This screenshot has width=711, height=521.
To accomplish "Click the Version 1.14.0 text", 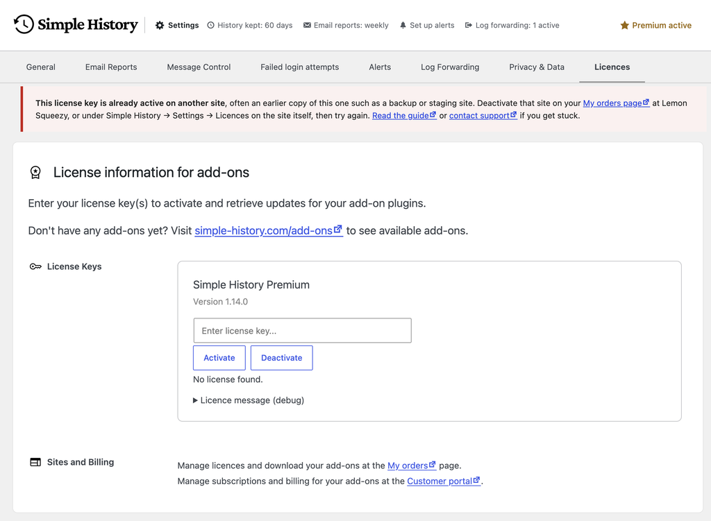I will click(x=220, y=302).
